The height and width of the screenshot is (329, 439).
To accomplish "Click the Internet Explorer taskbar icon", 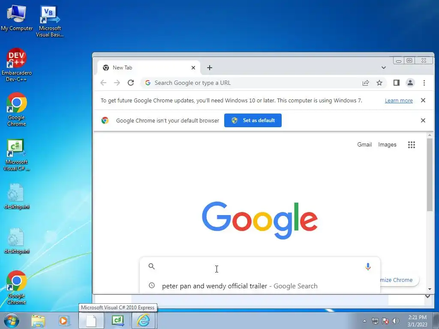I will tap(143, 320).
